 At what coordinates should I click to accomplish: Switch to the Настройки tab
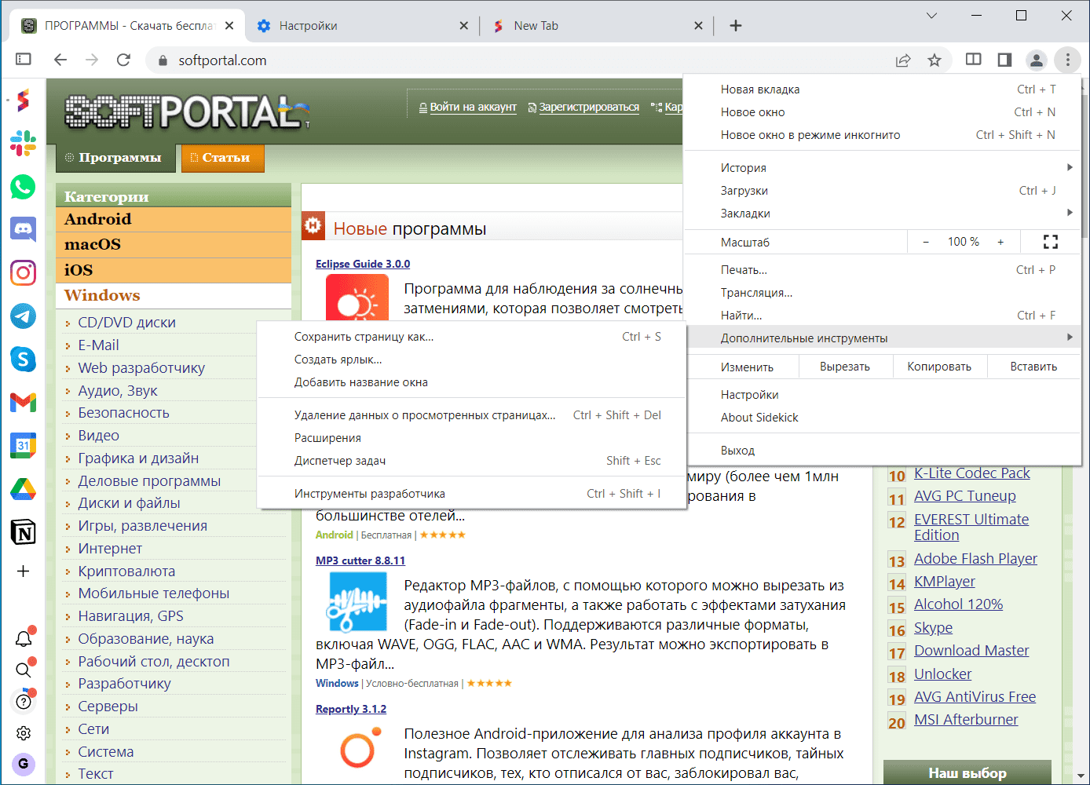click(360, 26)
